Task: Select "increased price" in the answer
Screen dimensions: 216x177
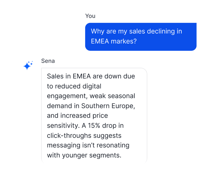Action: pyautogui.click(x=84, y=115)
